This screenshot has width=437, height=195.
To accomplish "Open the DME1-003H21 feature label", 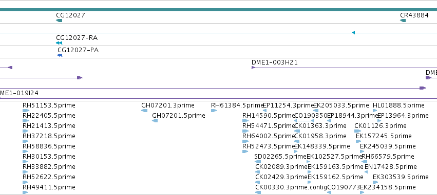I will tap(275, 62).
